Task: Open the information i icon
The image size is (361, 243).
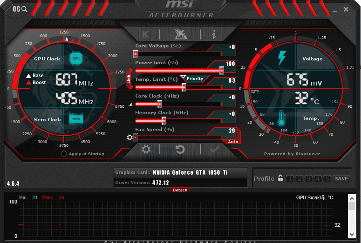Action: pos(214,34)
